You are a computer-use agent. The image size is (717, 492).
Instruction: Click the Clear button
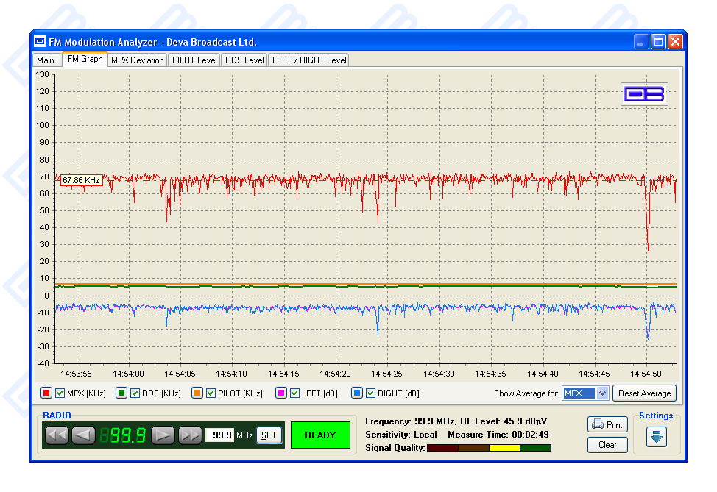[607, 445]
